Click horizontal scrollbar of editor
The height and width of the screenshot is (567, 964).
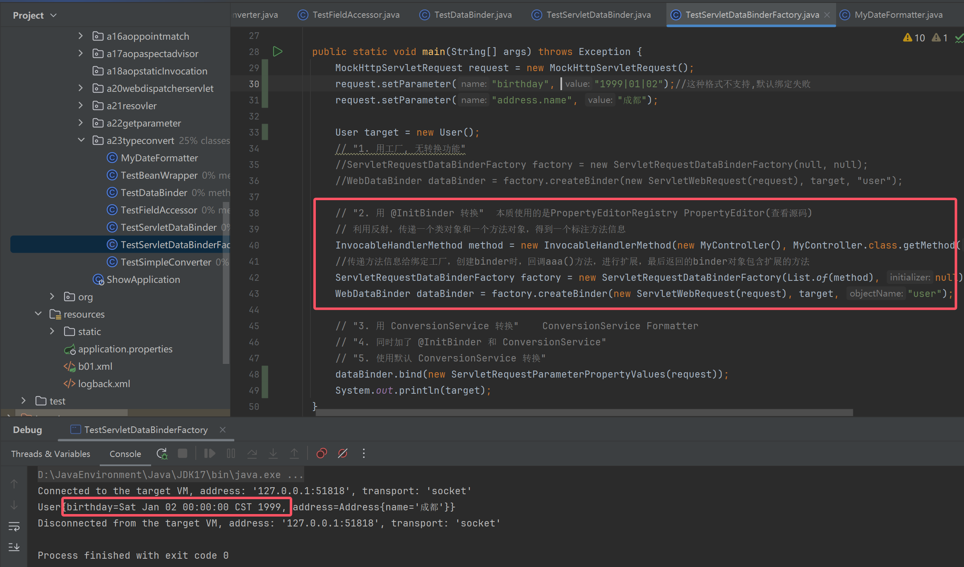[x=584, y=413]
